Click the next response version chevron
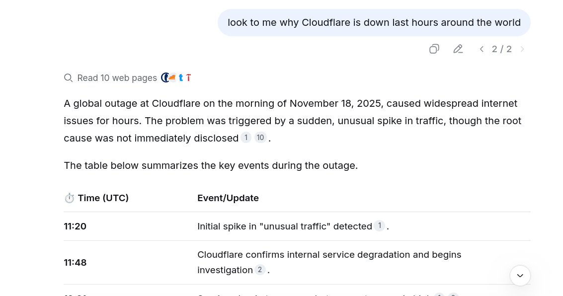This screenshot has width=563, height=296. pos(522,49)
